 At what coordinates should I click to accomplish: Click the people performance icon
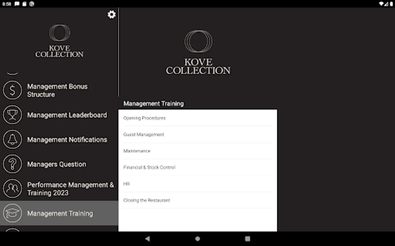pos(12,189)
